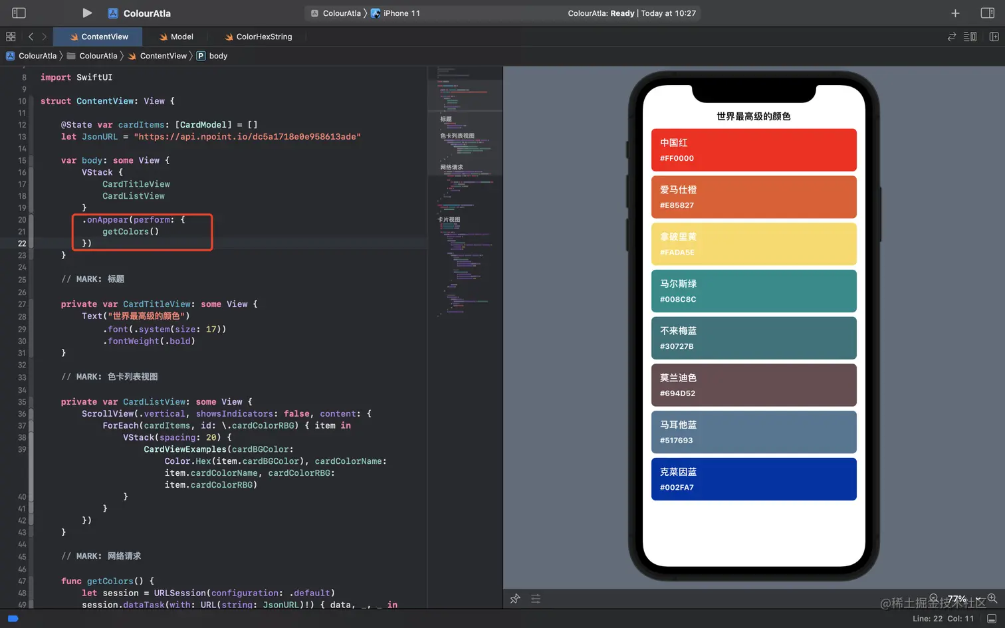Open the ColourAtla scheme selector

[336, 13]
